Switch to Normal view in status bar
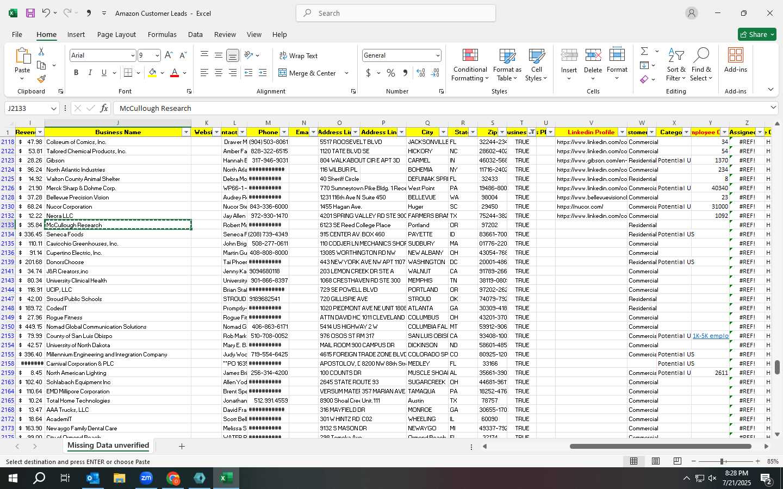Viewport: 783px width, 489px height. click(633, 461)
